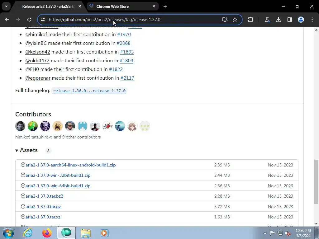The height and width of the screenshot is (239, 319).
Task: Download aria2-1.37.0.tar.bz2
Action: (44, 196)
